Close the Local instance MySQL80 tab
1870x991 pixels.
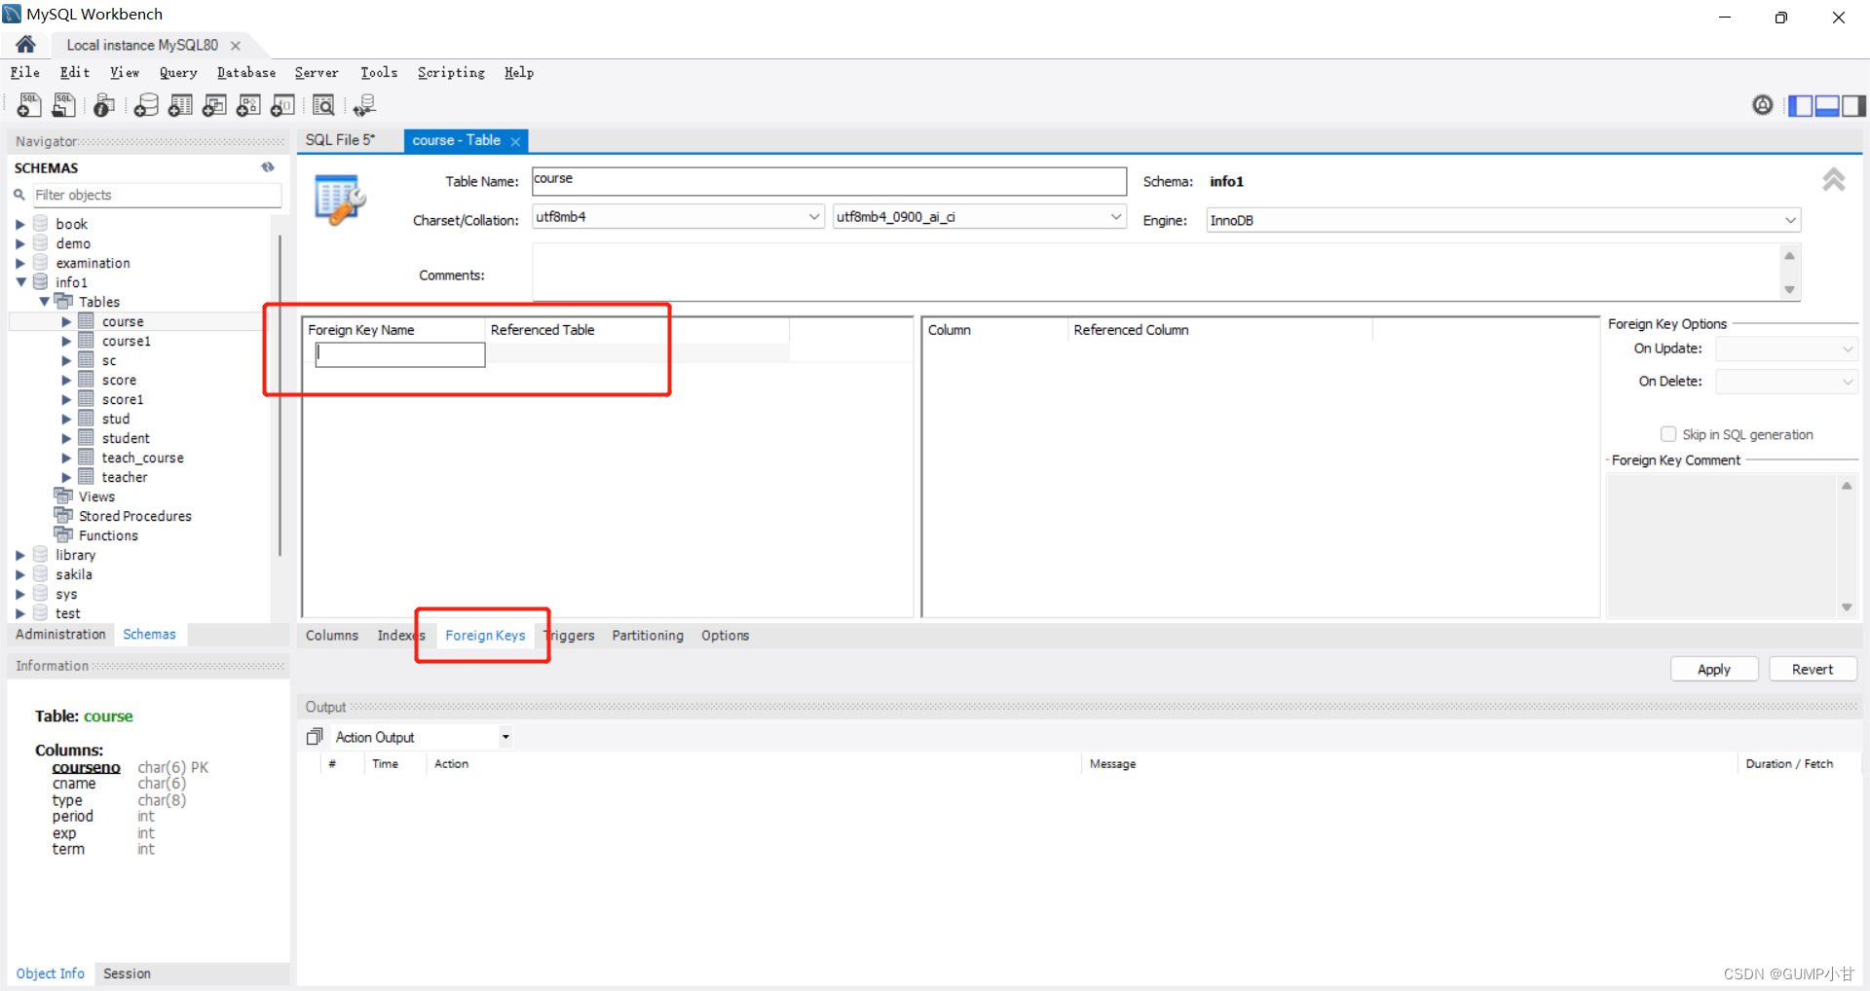tap(236, 46)
